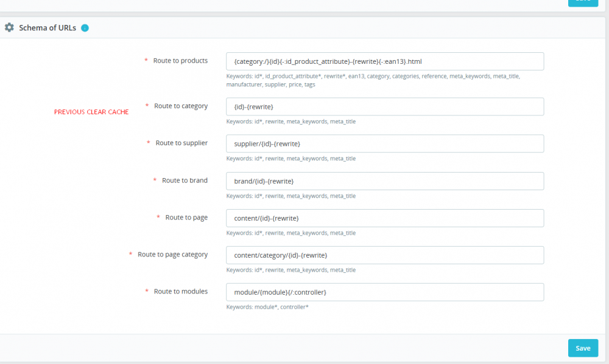
Task: Click the keywords hint under Route to products
Action: (x=373, y=80)
